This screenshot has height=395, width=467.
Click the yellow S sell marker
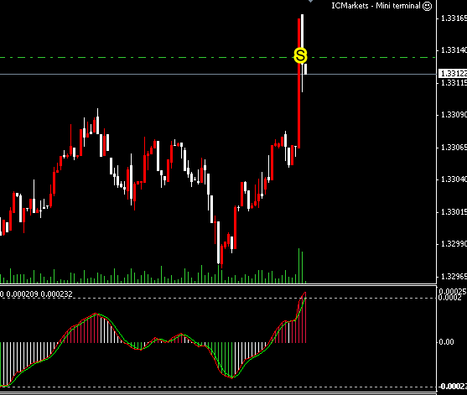[300, 55]
